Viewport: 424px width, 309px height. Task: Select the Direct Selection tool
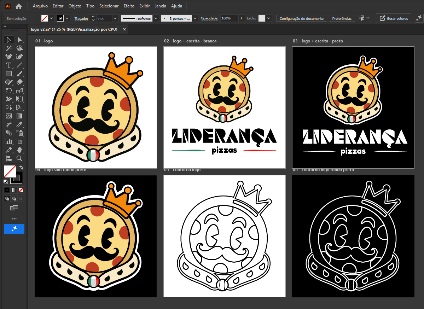pyautogui.click(x=19, y=40)
